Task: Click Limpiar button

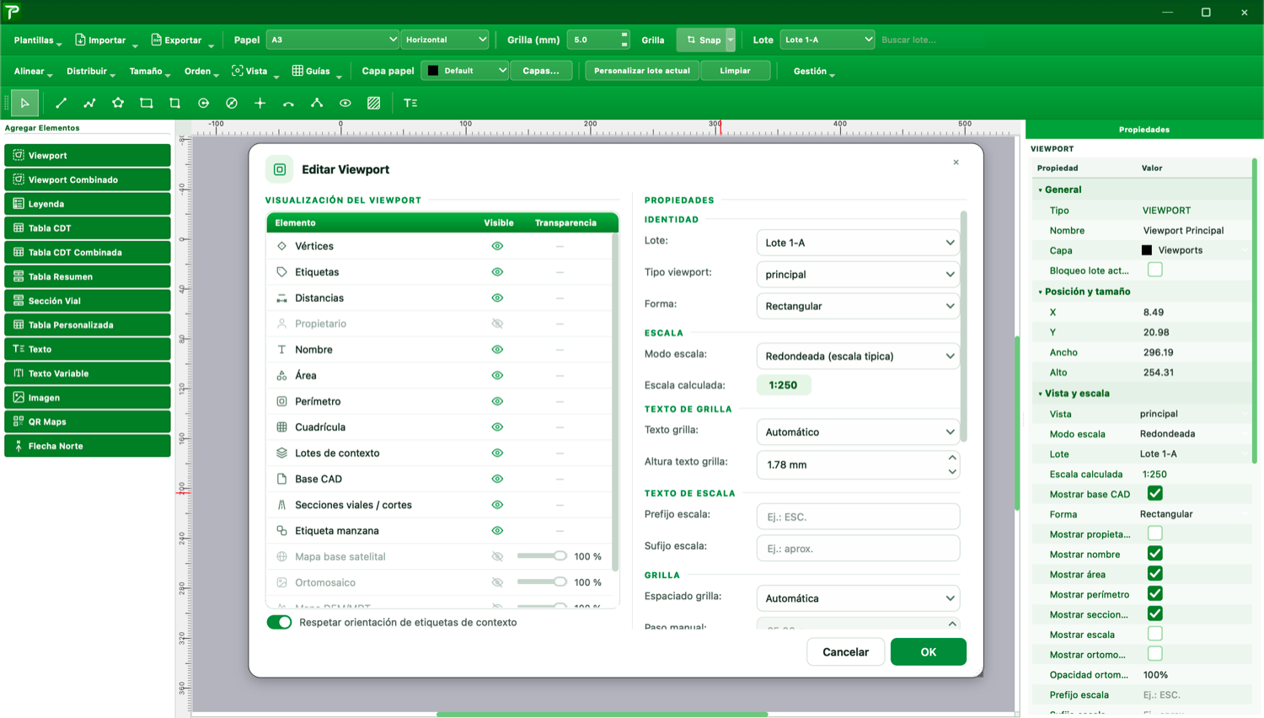Action: pos(735,71)
